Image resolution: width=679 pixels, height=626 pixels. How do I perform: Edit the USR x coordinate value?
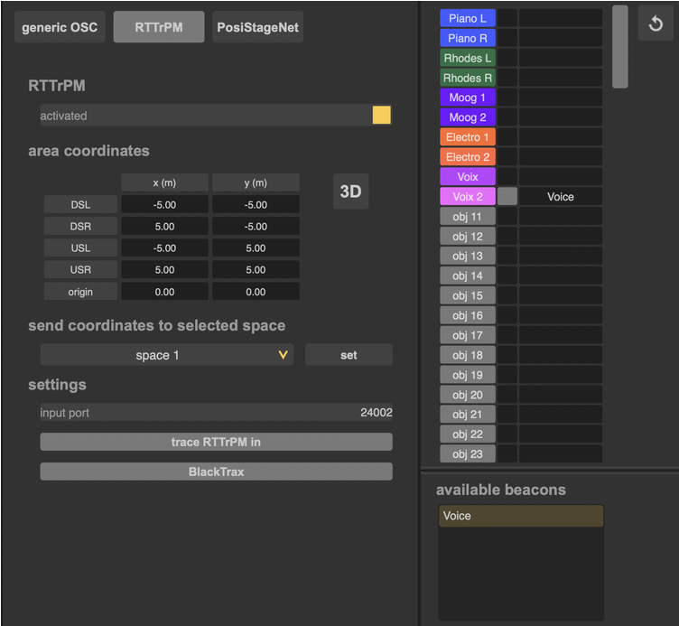click(x=164, y=269)
